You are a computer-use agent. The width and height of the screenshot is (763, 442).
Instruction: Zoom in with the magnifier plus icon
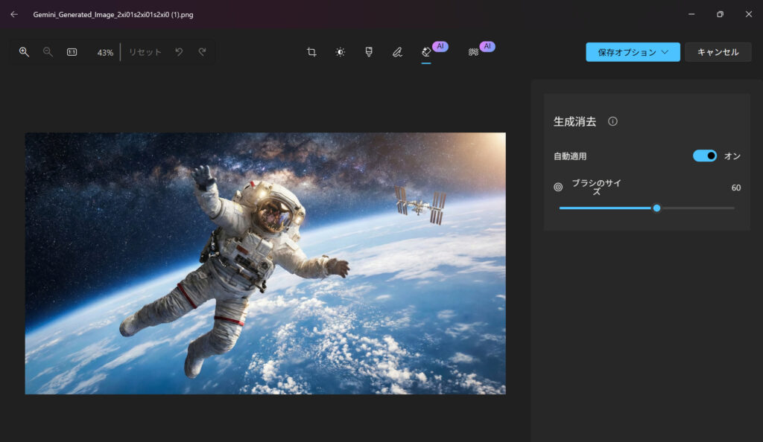pos(24,52)
